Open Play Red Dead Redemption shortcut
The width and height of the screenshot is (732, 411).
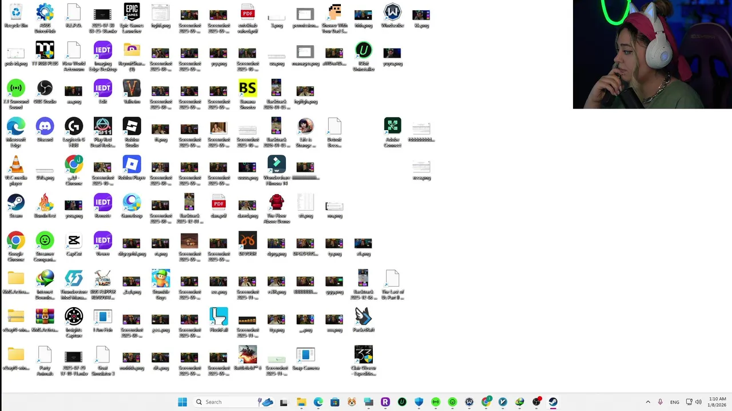(102, 132)
